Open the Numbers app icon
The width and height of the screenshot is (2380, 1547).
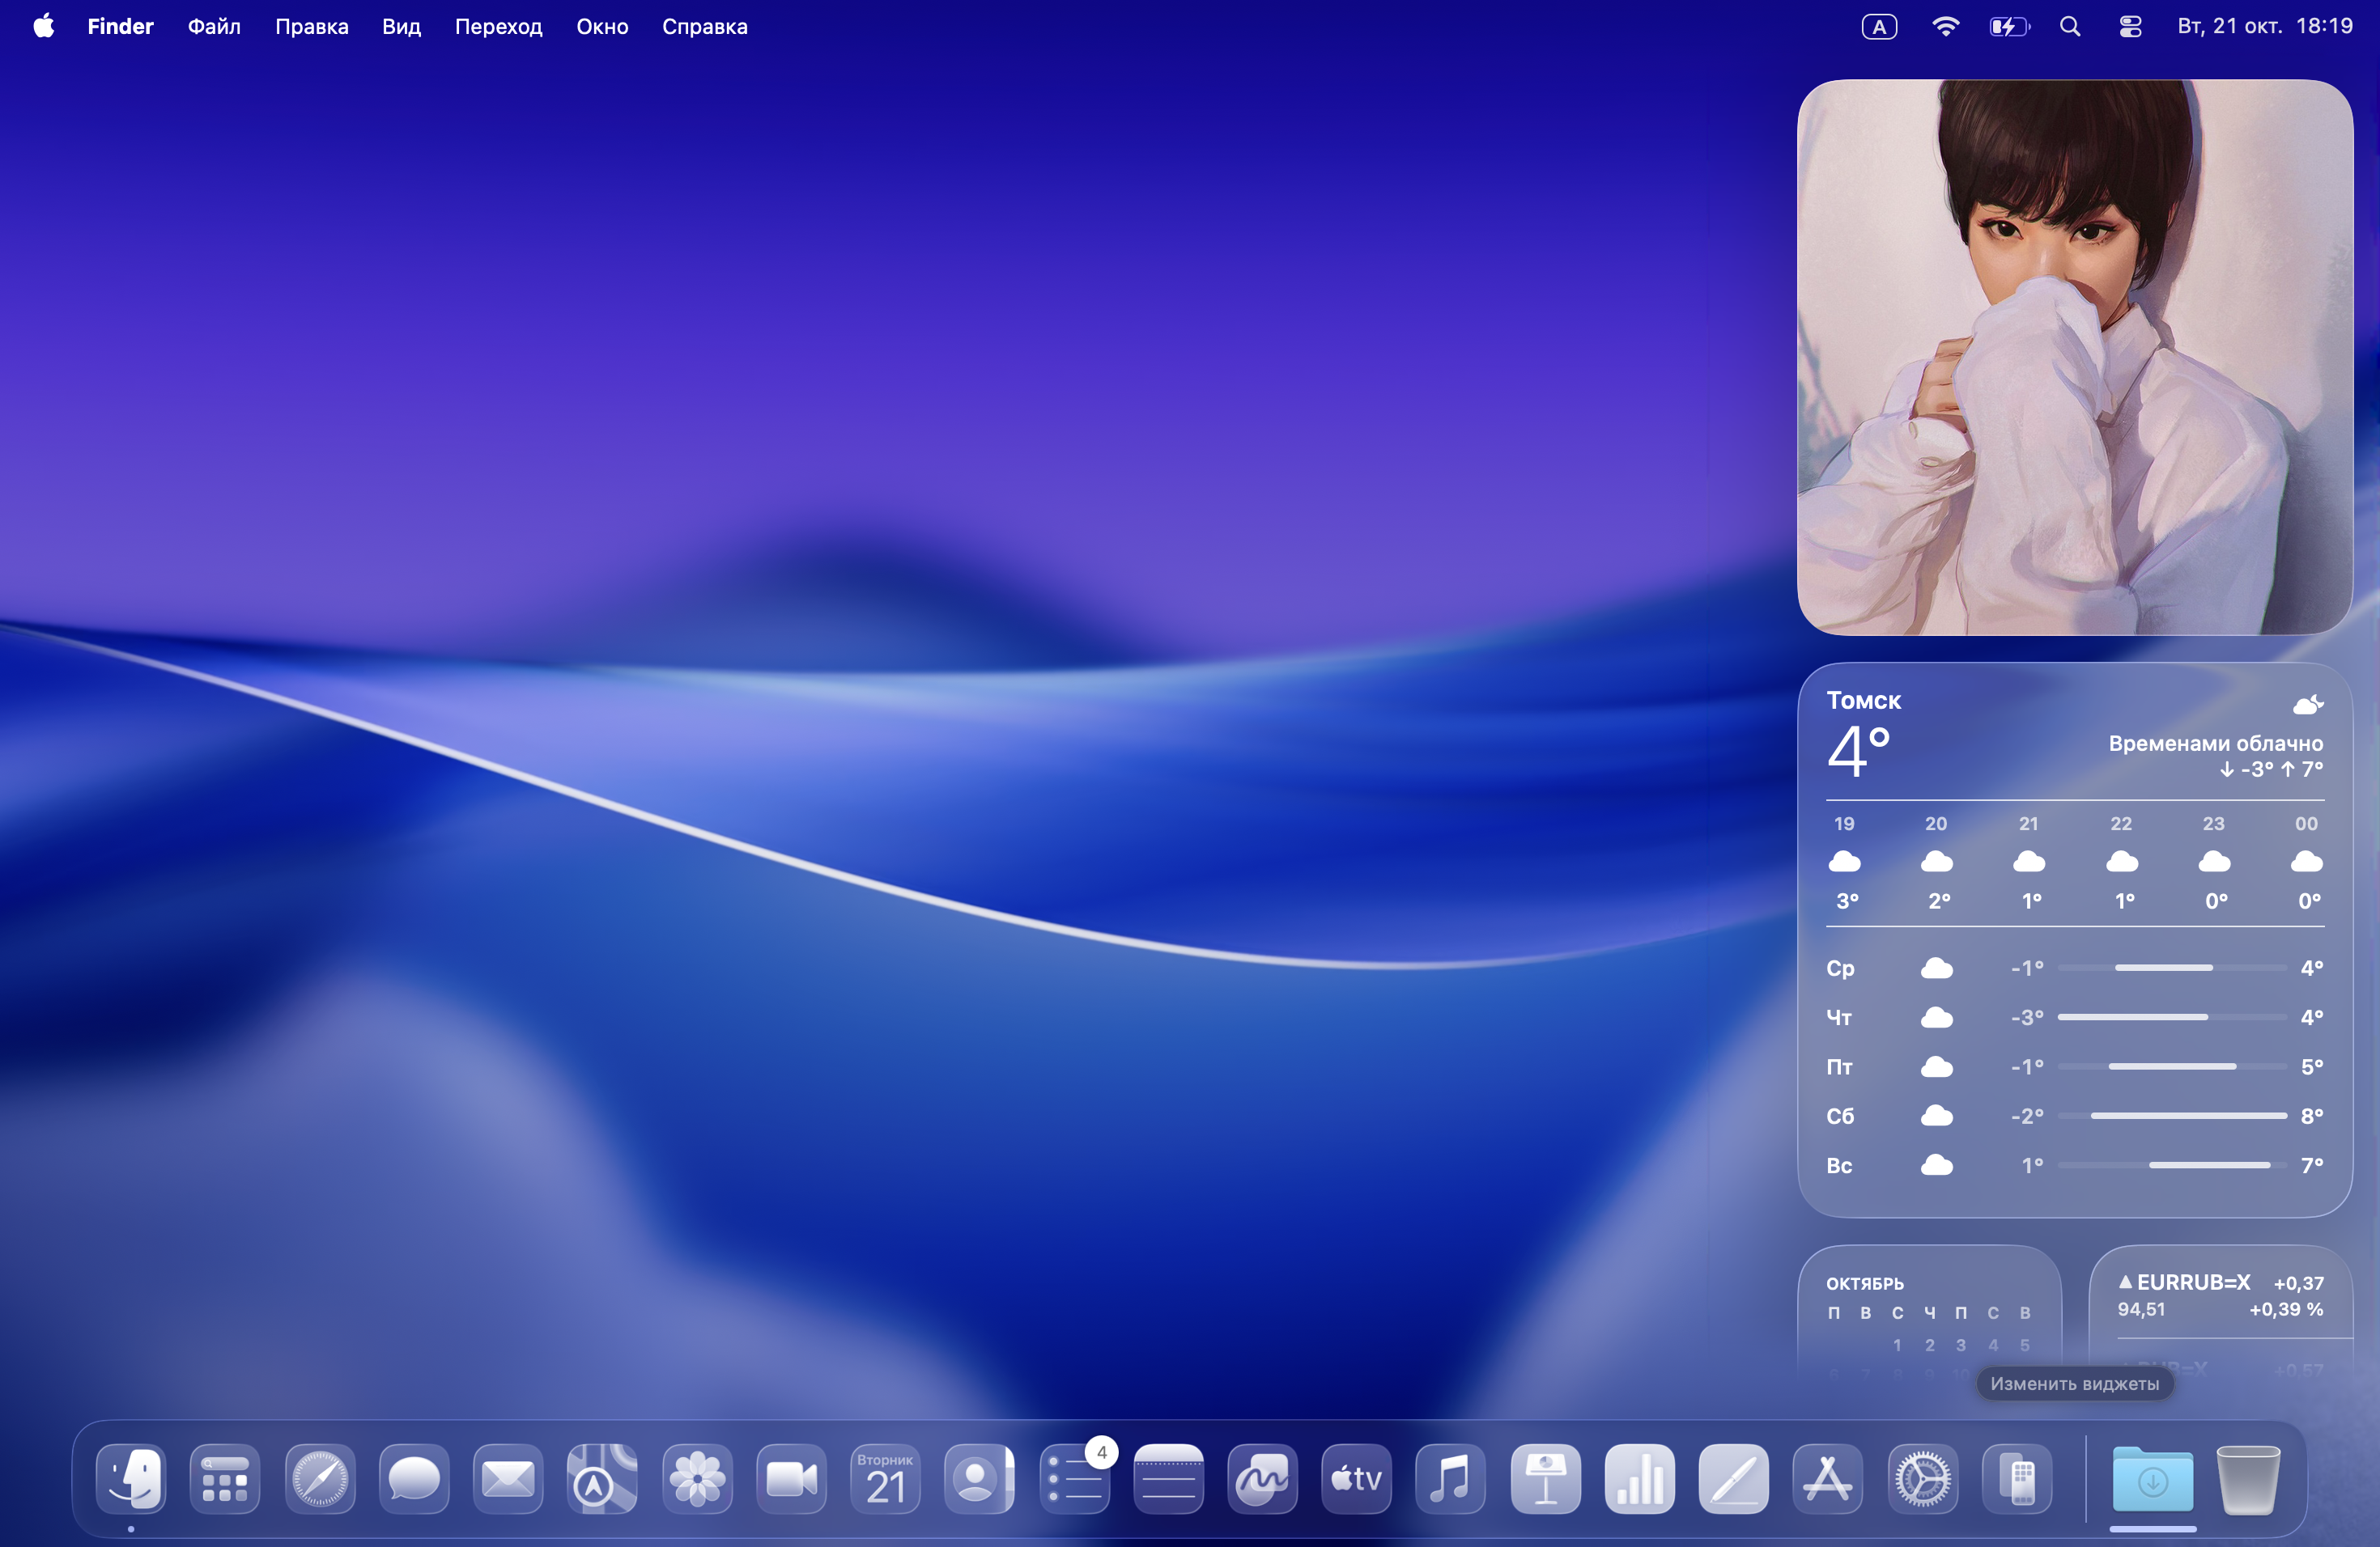[1639, 1478]
